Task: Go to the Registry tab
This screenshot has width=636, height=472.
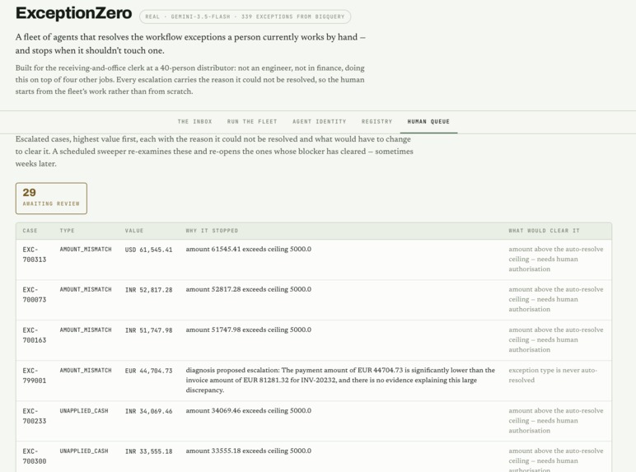Action: [x=376, y=122]
